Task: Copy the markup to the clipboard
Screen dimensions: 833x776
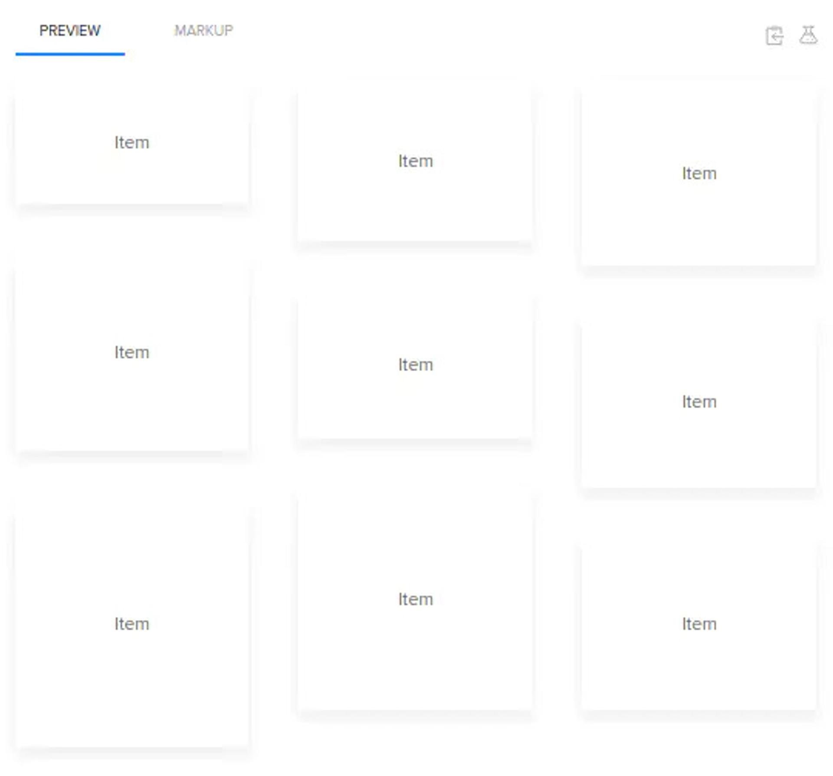Action: tap(774, 36)
